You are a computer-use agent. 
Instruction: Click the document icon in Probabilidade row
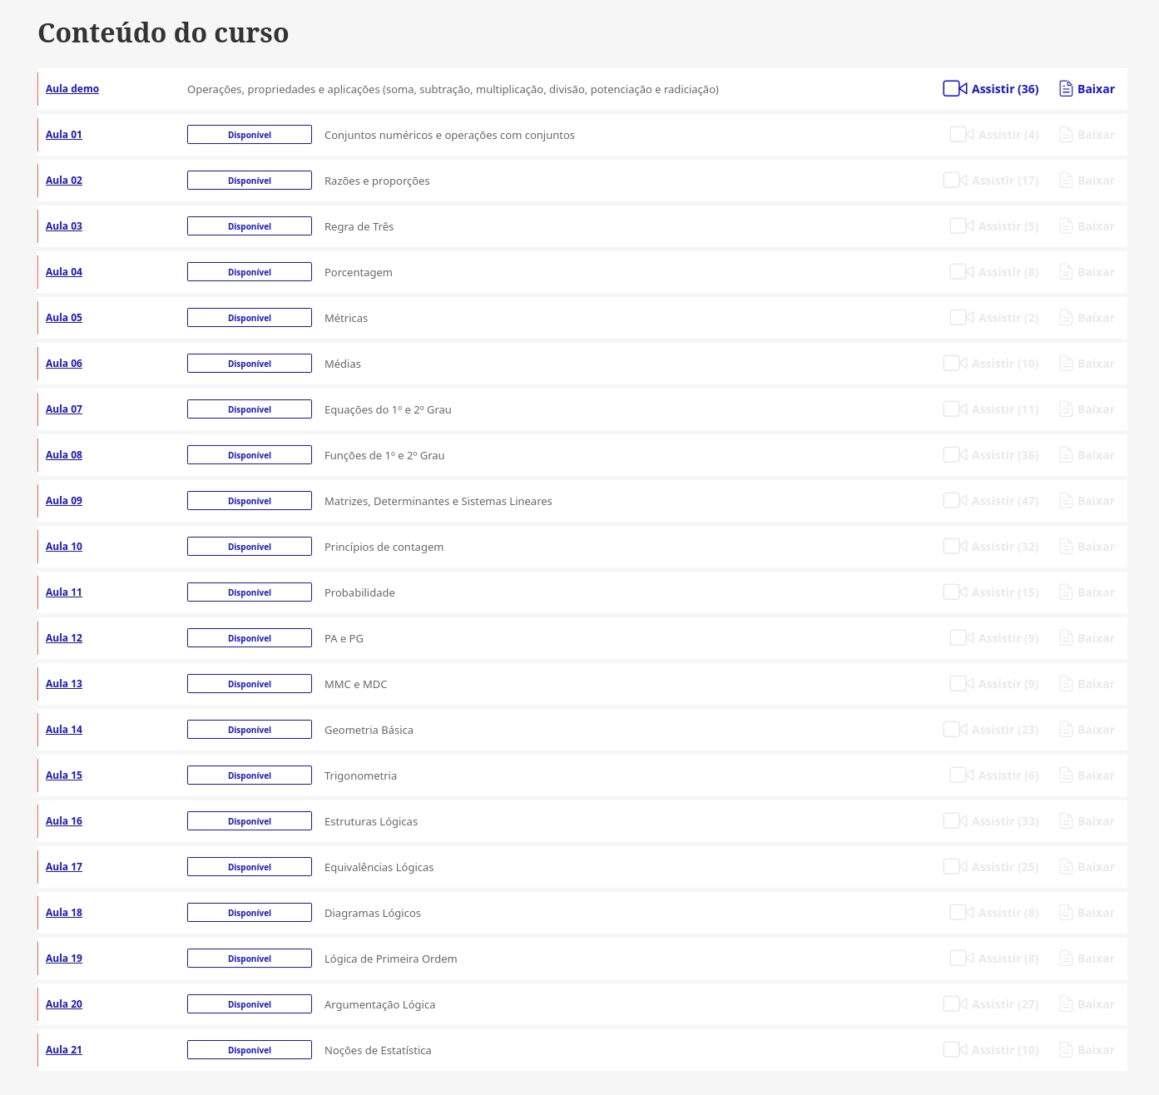(1066, 592)
